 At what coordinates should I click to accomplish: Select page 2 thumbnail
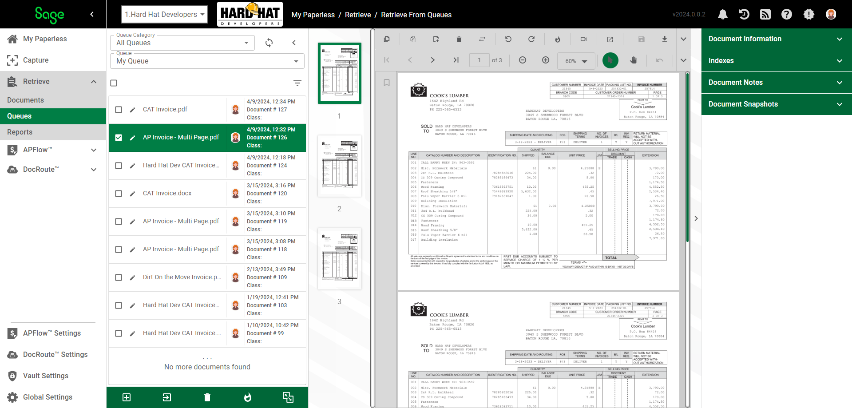[340, 166]
